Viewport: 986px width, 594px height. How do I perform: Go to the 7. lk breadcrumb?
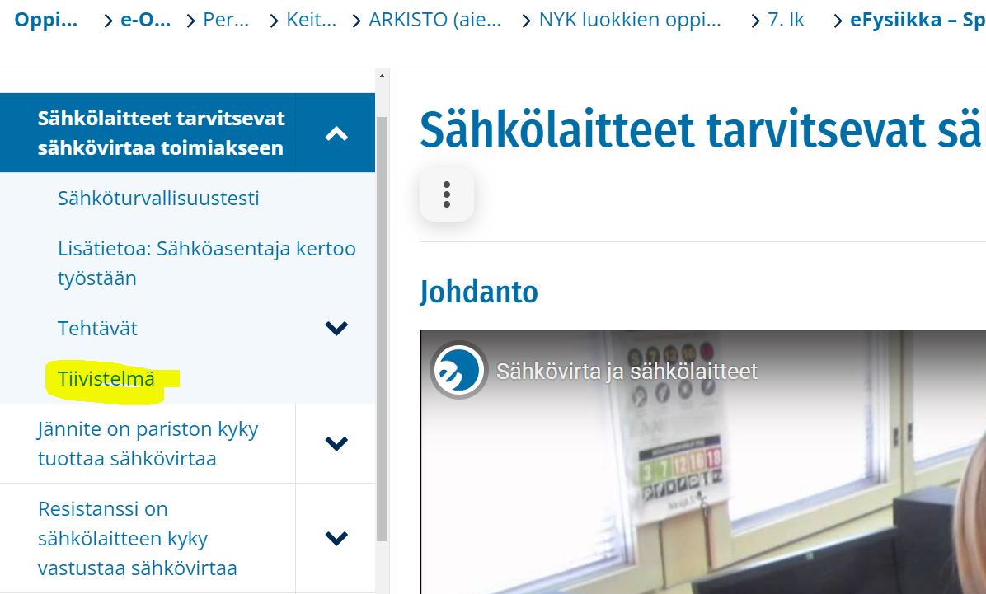click(x=786, y=20)
